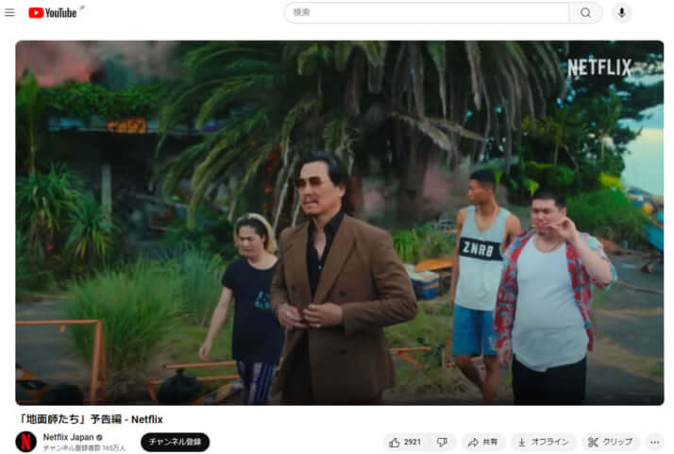Viewport: 674px width, 454px height.
Task: Like the video with thumbs up
Action: click(405, 442)
